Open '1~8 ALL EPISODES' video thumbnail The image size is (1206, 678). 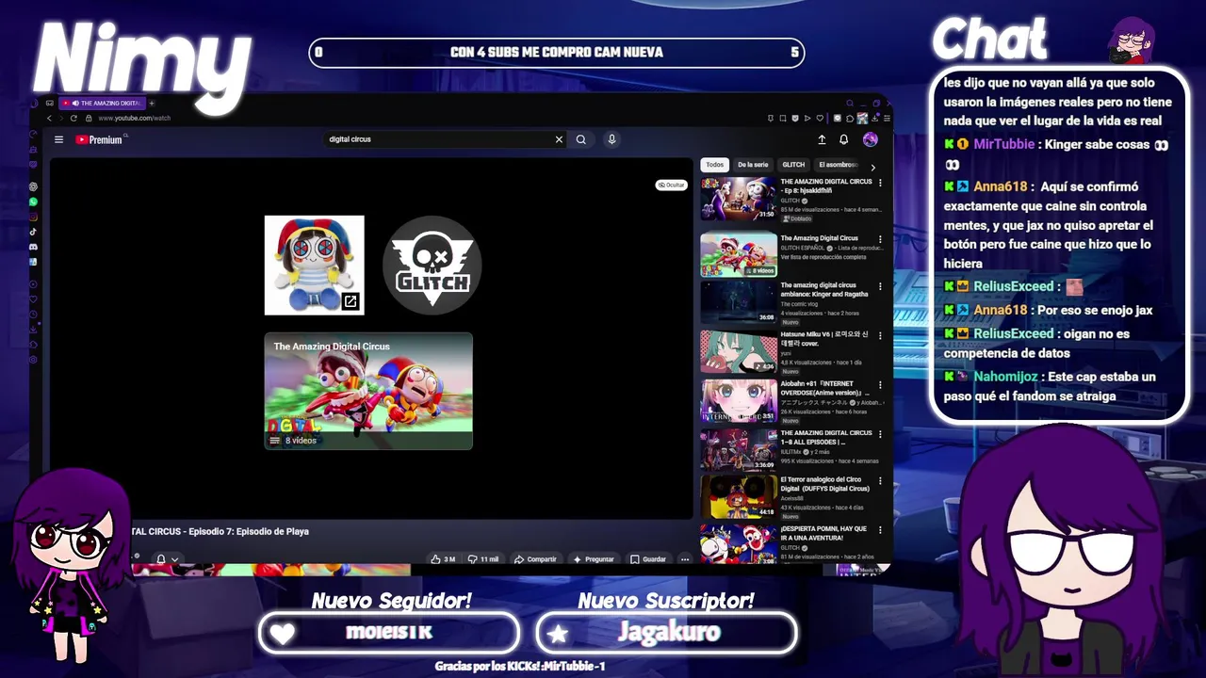coord(739,450)
